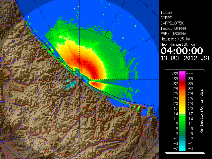Click the '>38' legend label

(x=175, y=74)
